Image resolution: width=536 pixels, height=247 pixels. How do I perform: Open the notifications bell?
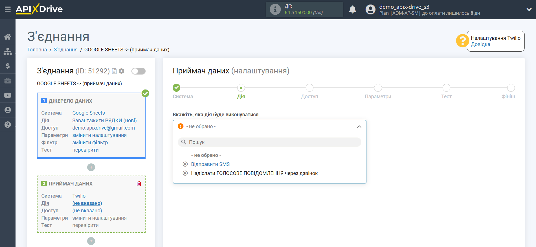click(352, 10)
